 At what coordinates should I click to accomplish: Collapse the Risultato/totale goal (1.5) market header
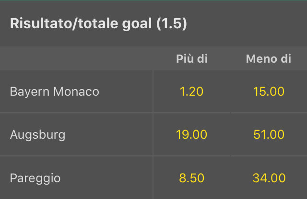tap(153, 23)
